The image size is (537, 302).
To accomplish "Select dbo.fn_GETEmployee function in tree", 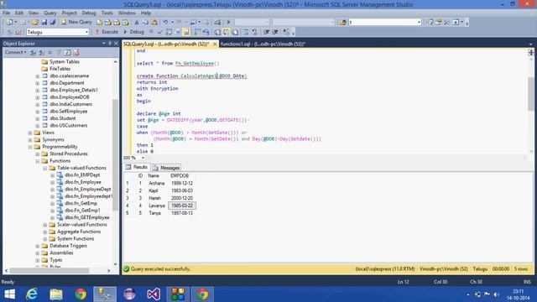I will [87, 217].
